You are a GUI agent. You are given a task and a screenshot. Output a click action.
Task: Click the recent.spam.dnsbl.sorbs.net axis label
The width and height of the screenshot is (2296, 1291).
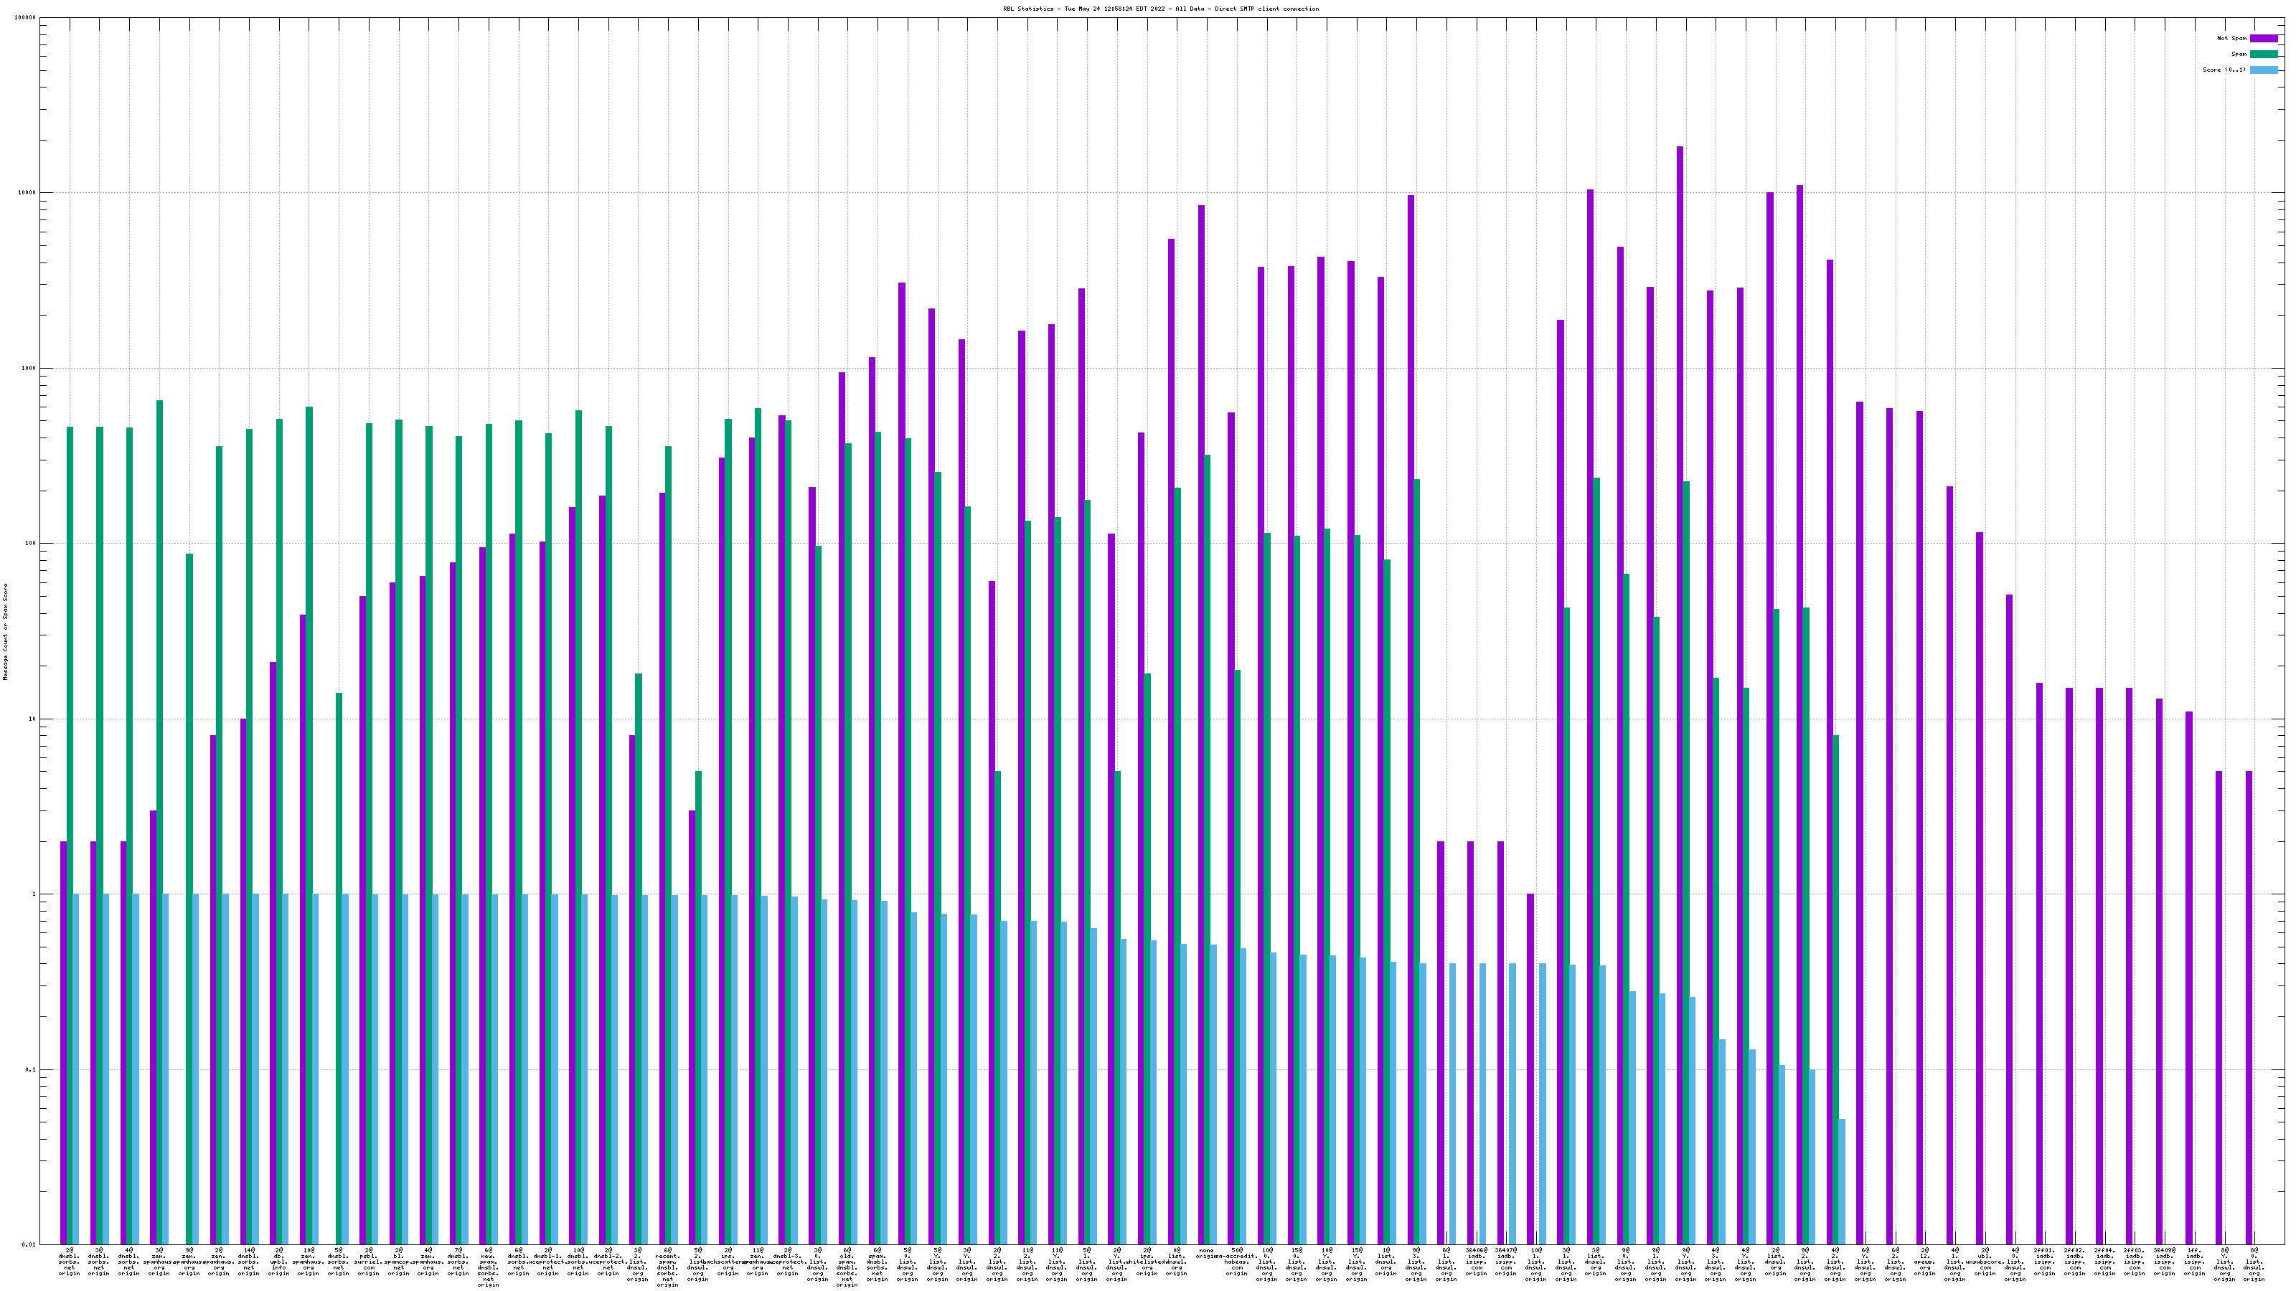pyautogui.click(x=667, y=1267)
